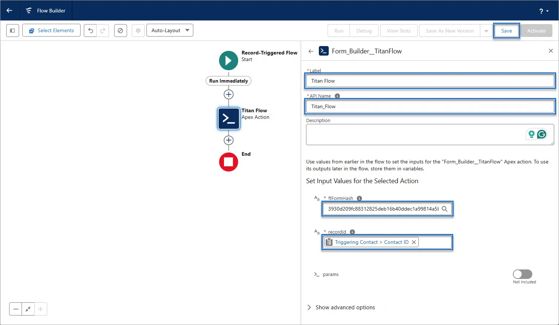This screenshot has width=559, height=325.
Task: Show ftFormHash info tooltip
Action: 359,198
